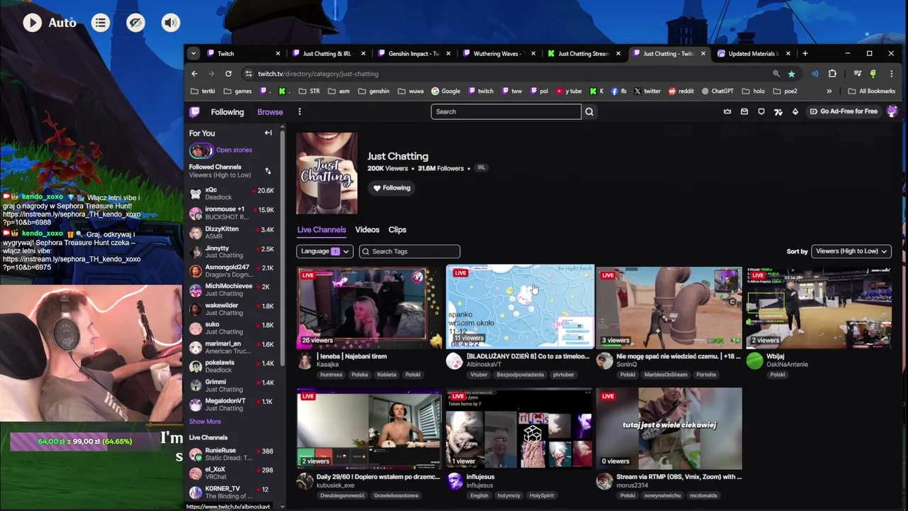Click Go Ad-Free for Free button
The height and width of the screenshot is (511, 908).
[843, 111]
